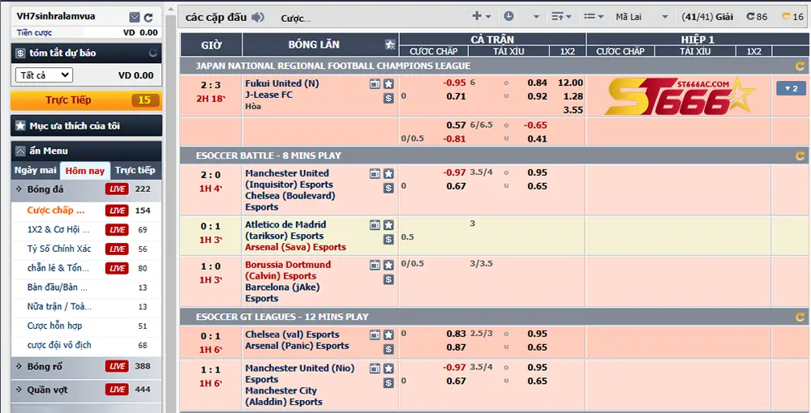Refresh the Esoccer GT Leagues section
This screenshot has width=811, height=413.
[x=800, y=317]
